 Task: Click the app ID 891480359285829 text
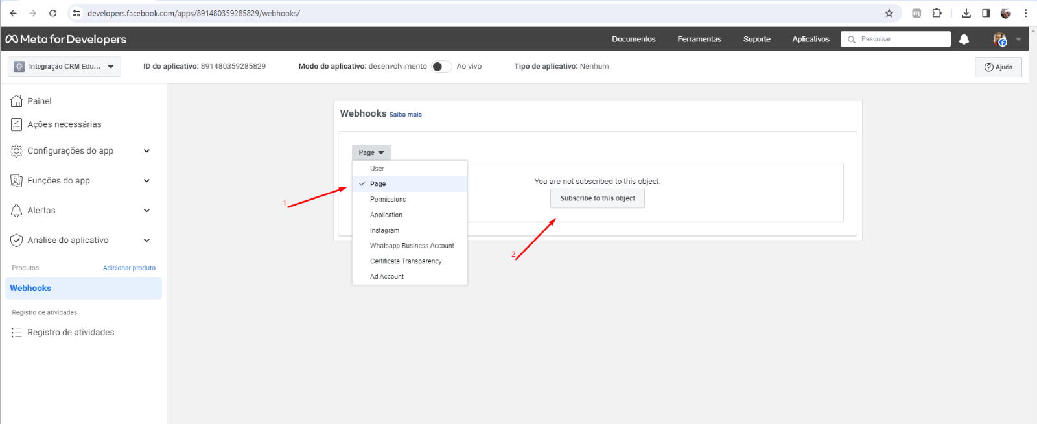[233, 66]
